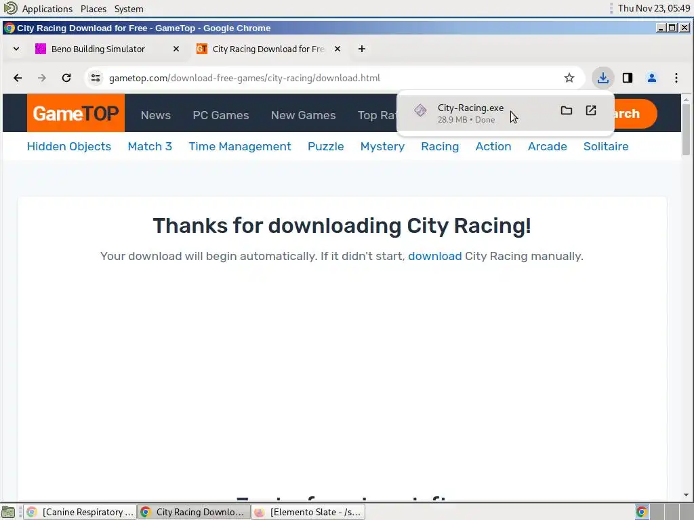The width and height of the screenshot is (694, 520).
Task: Click the orange Search button
Action: point(636,114)
